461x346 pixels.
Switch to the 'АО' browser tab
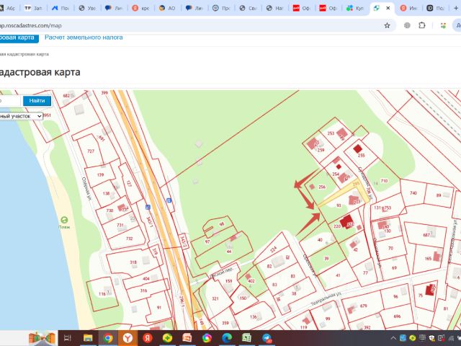tap(168, 8)
